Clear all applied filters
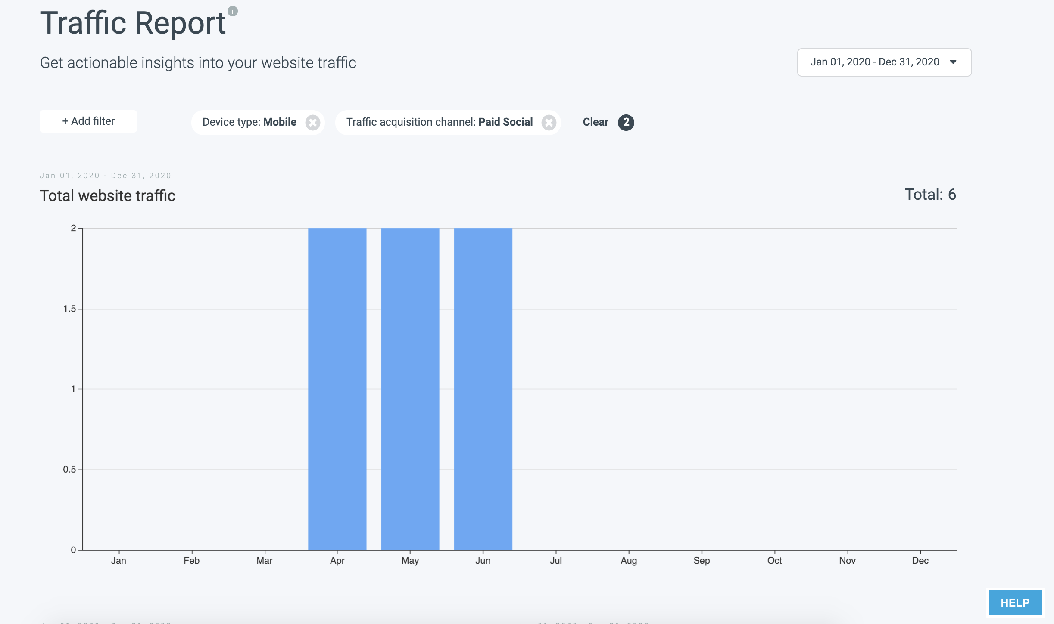 (x=596, y=122)
